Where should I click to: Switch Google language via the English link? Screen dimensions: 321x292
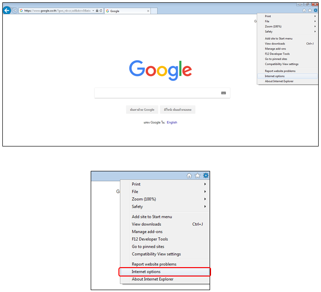click(x=172, y=122)
